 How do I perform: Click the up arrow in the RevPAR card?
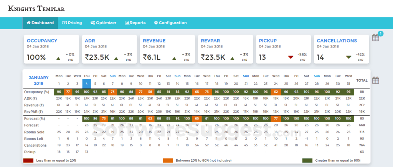[232, 58]
